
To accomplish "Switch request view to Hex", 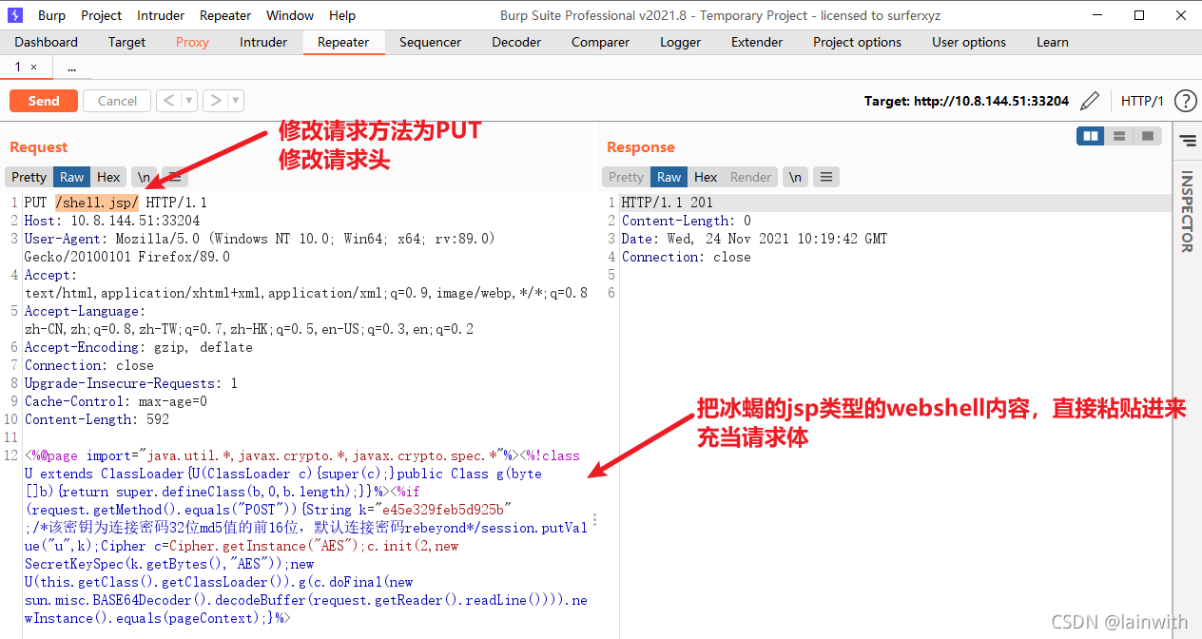I will tap(108, 177).
